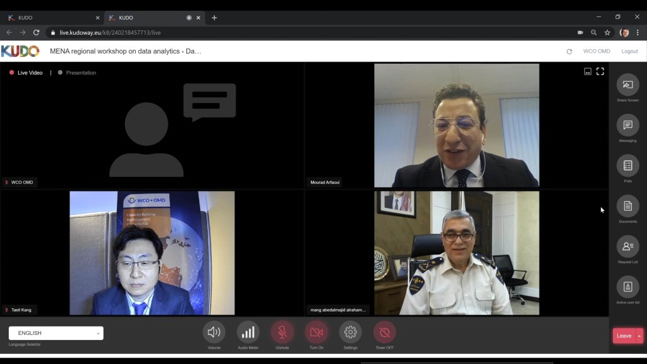Open the Active user list
The height and width of the screenshot is (364, 647).
(x=627, y=287)
